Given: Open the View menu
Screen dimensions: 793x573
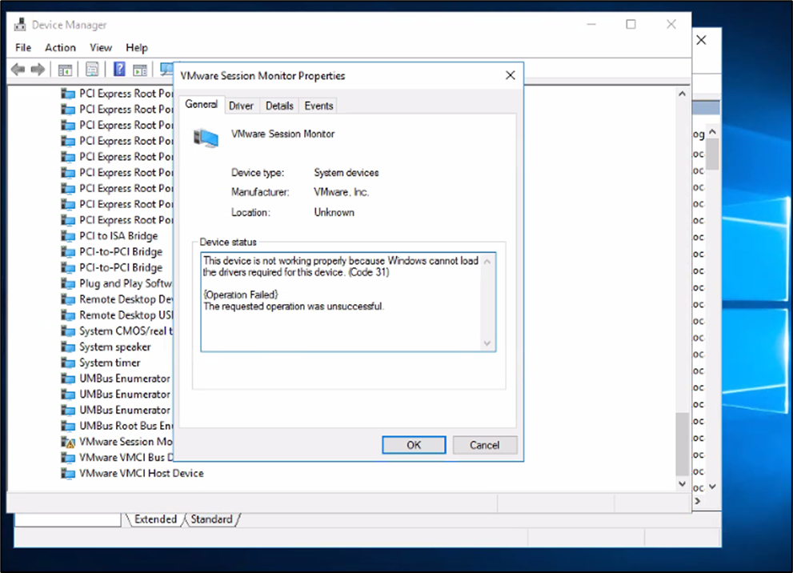Looking at the screenshot, I should (x=100, y=47).
